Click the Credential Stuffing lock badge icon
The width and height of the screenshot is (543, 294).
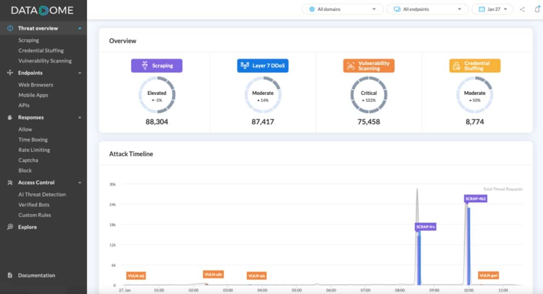click(x=457, y=66)
